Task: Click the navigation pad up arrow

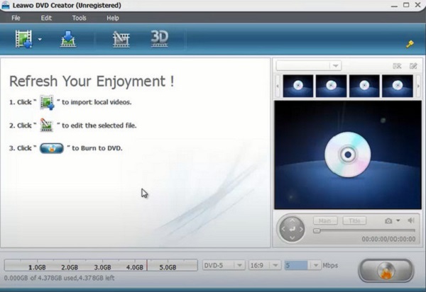Action: click(292, 220)
